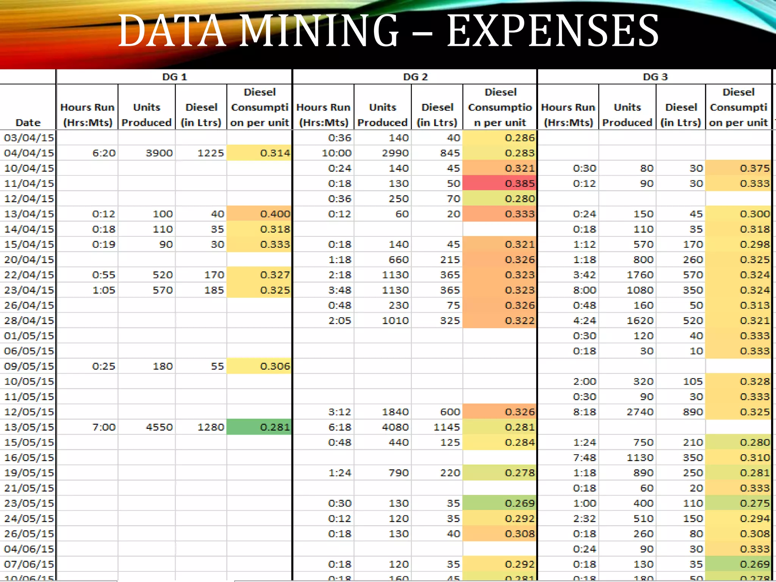Select DG 2 Hours Run column header
The height and width of the screenshot is (582, 776).
(323, 115)
